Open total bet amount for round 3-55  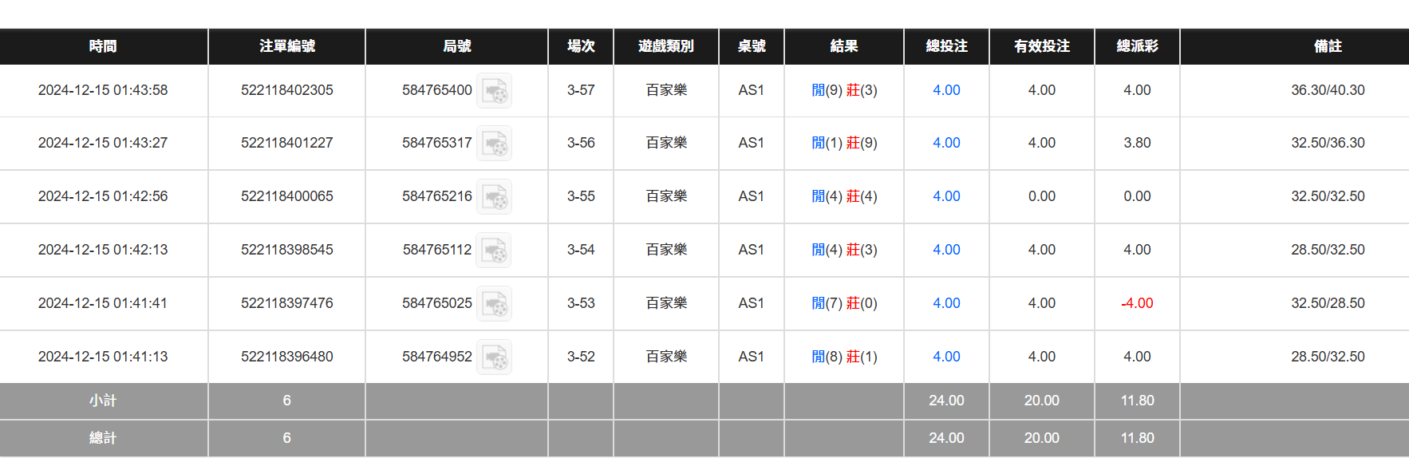tap(946, 196)
